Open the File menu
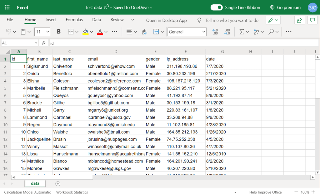320x195 pixels. pyautogui.click(x=10, y=19)
